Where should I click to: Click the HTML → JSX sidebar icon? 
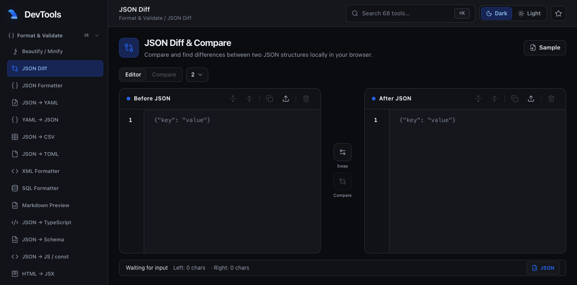(15, 274)
